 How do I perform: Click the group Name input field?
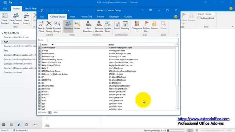[113, 40]
